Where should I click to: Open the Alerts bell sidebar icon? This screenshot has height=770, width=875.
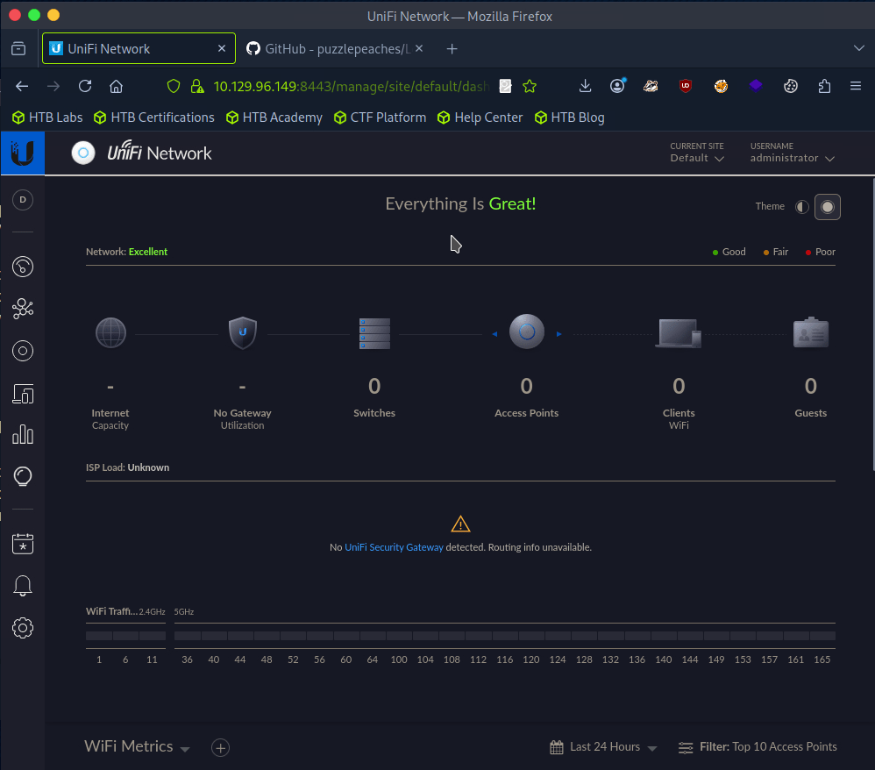[x=23, y=586]
